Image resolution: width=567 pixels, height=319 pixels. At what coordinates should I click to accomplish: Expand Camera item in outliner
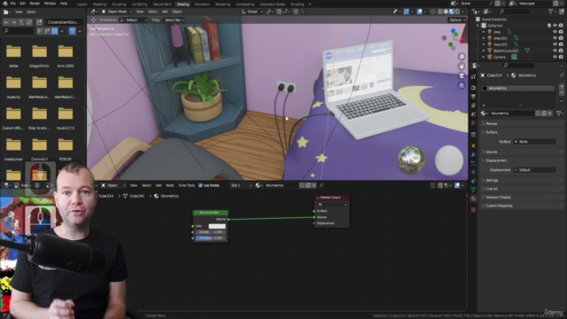pyautogui.click(x=484, y=57)
